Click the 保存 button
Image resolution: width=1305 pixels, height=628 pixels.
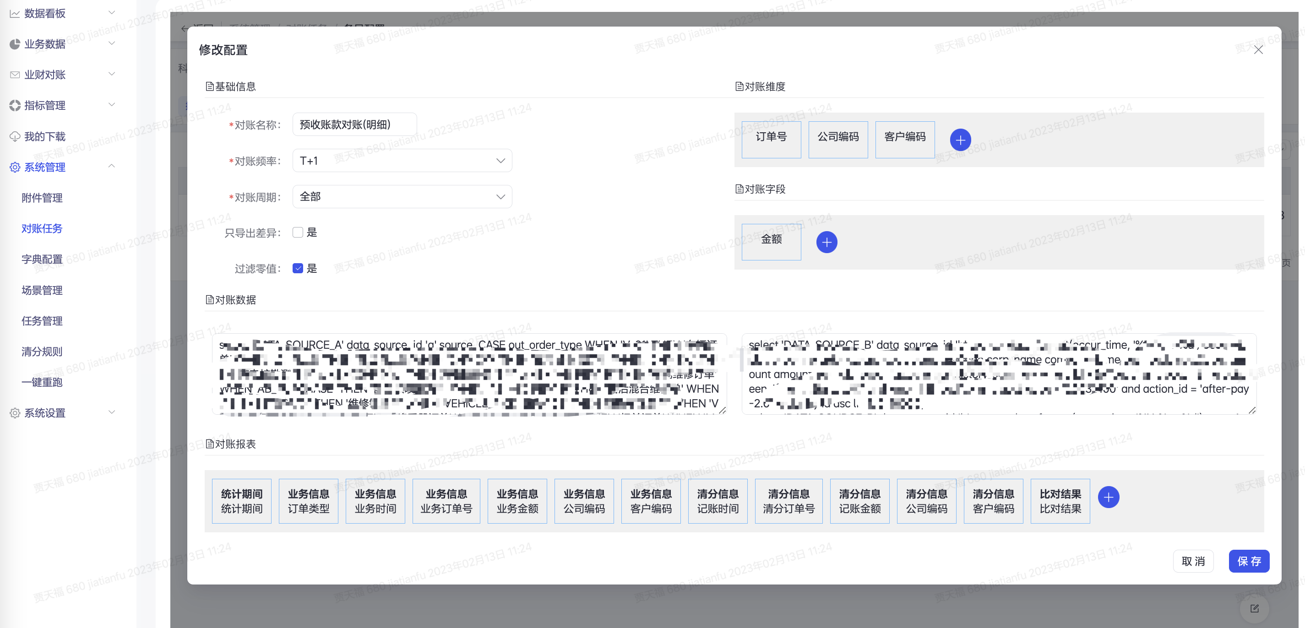[x=1249, y=561]
